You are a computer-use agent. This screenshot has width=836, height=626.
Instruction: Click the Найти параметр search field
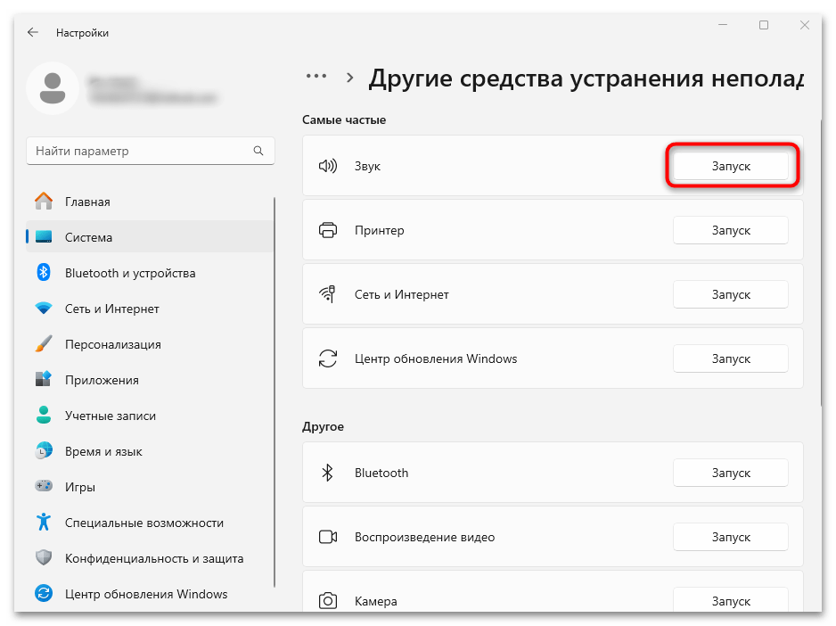(150, 151)
